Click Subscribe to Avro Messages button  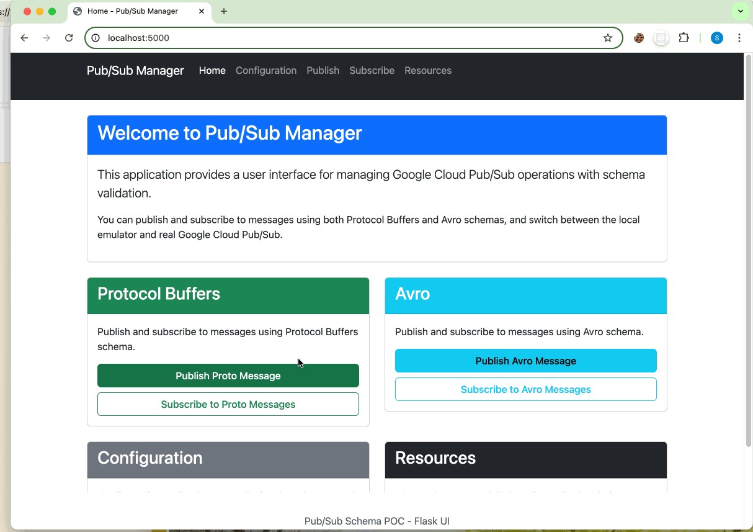(x=526, y=389)
